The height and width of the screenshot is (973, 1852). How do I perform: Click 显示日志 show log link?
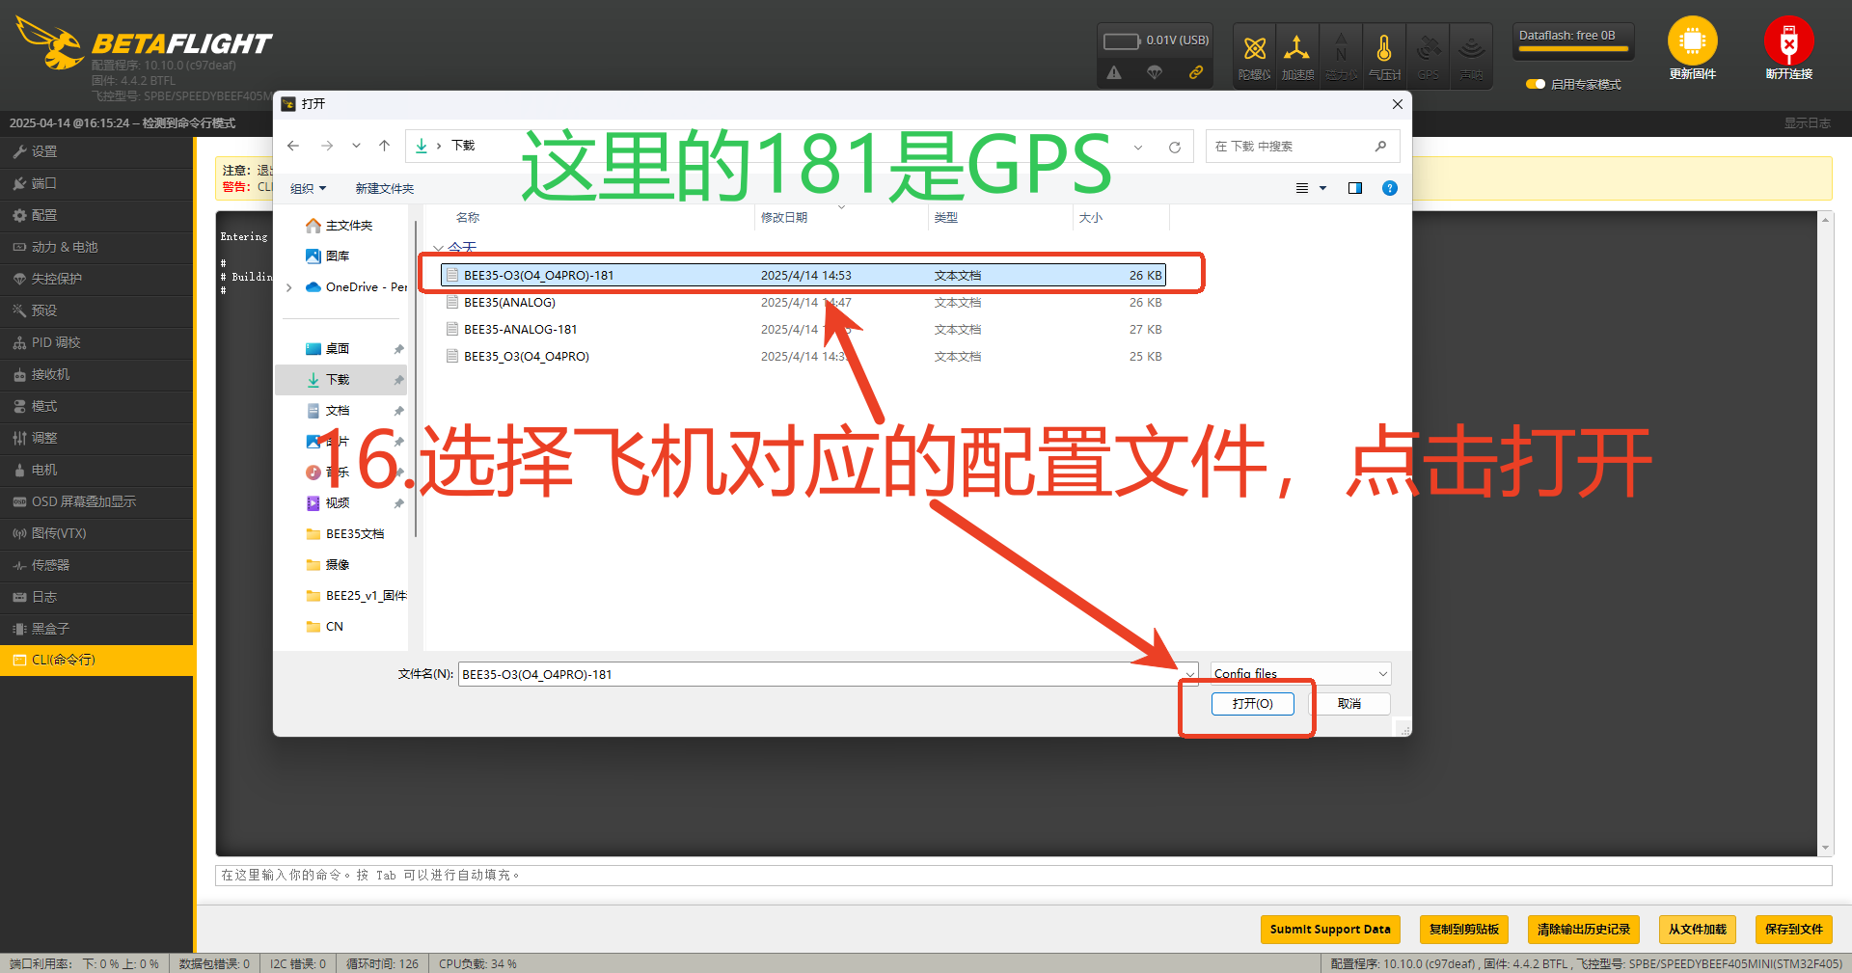click(1807, 123)
